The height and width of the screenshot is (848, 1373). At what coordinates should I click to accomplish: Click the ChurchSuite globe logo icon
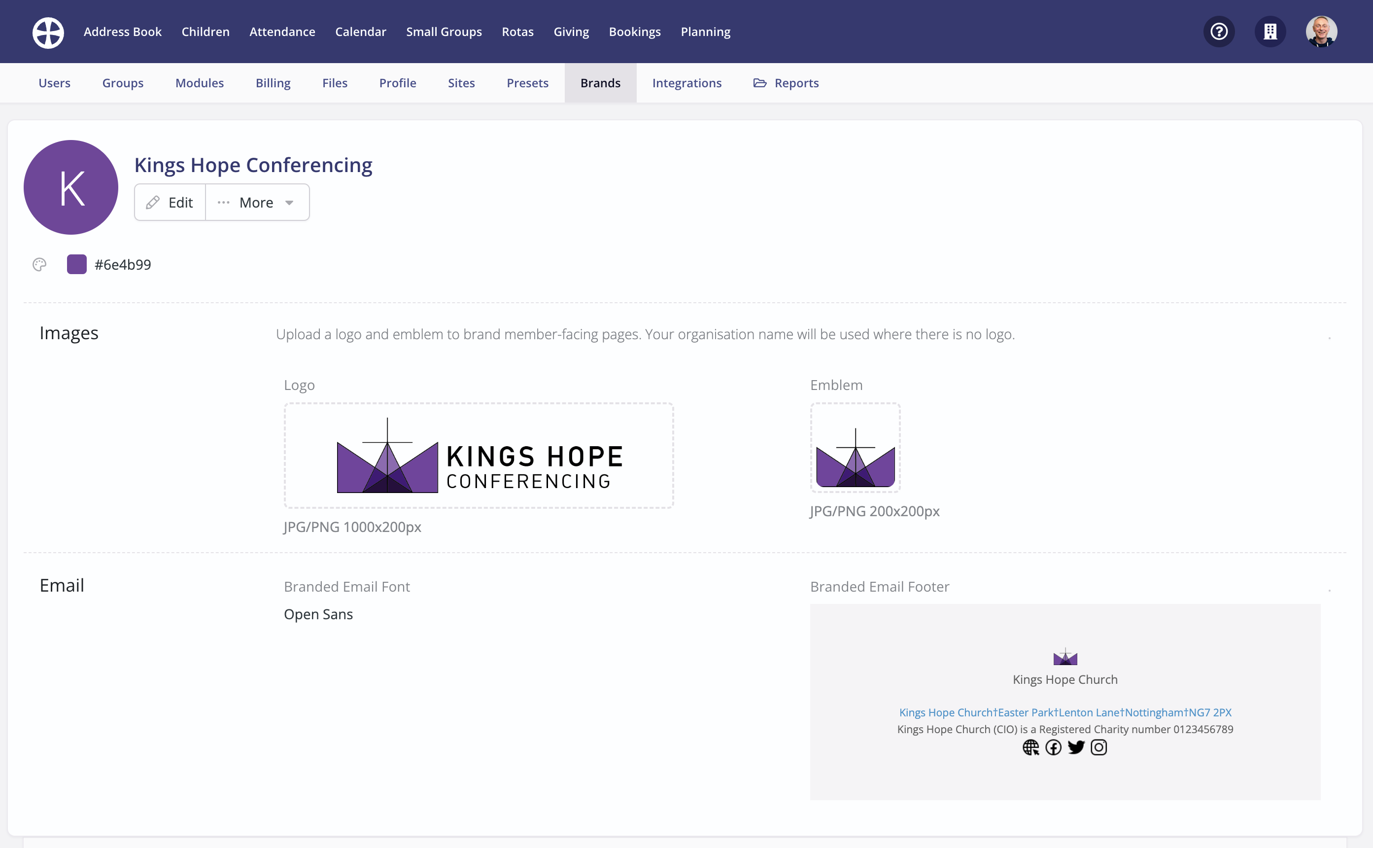click(48, 32)
